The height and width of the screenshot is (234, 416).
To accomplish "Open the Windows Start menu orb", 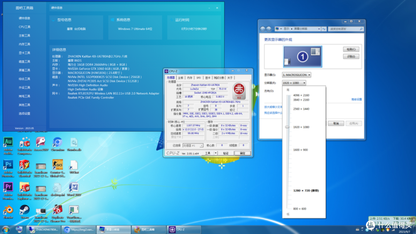I will pyautogui.click(x=5, y=229).
